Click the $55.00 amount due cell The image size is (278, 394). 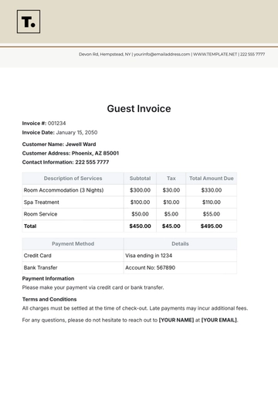coord(212,214)
